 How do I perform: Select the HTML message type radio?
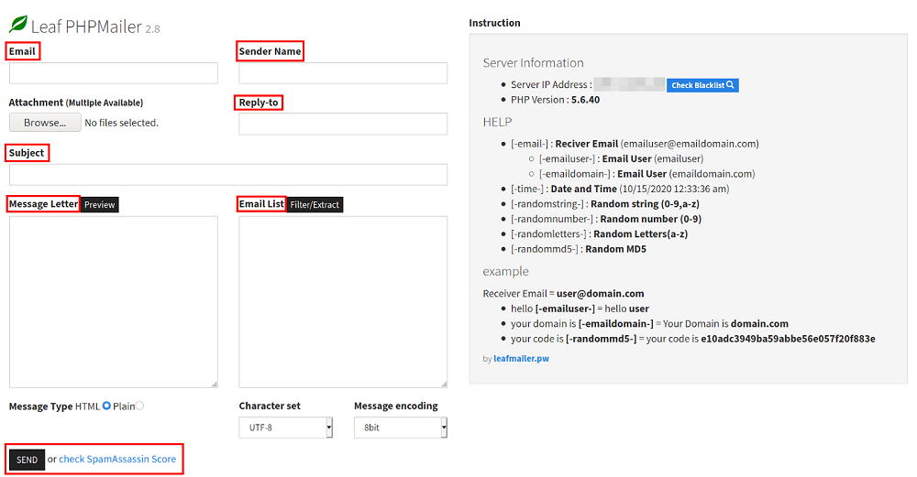pyautogui.click(x=106, y=406)
